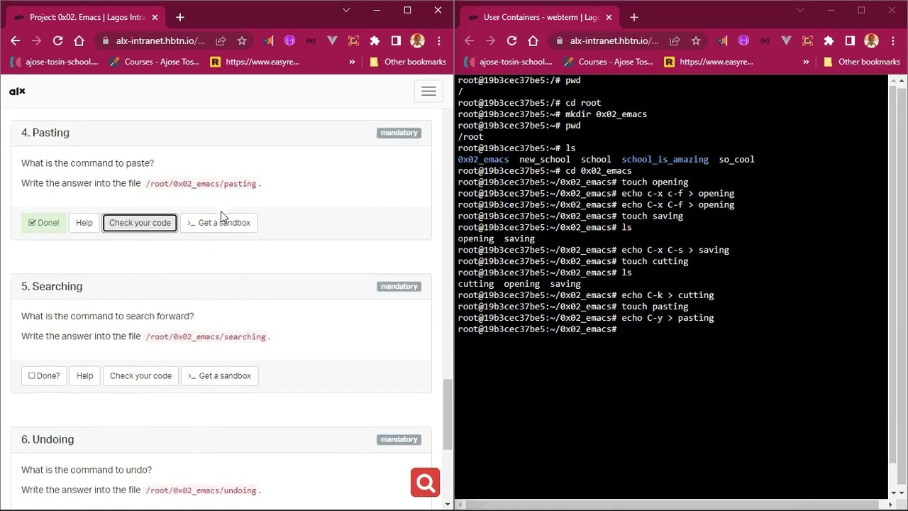Screen dimensions: 908x511
Task: Click left page vertical scrollbar thumb
Action: [x=447, y=414]
